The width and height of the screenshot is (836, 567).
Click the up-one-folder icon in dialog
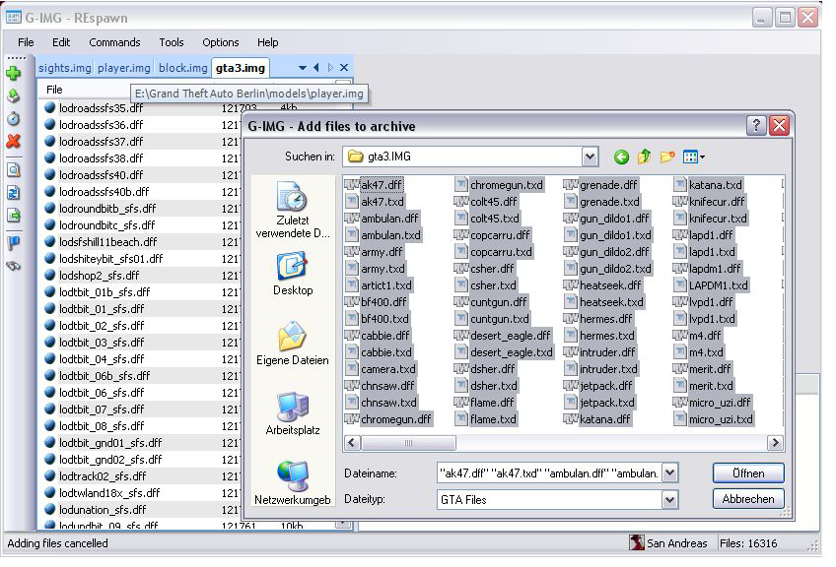coord(644,157)
